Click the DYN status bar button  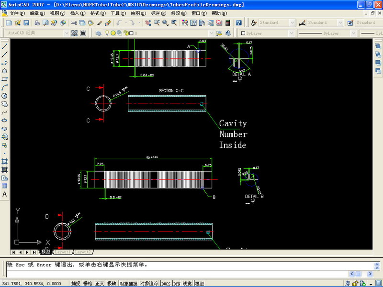click(x=177, y=284)
